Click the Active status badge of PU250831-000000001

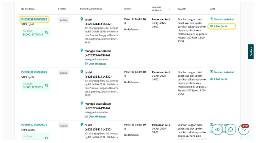coord(64,73)
